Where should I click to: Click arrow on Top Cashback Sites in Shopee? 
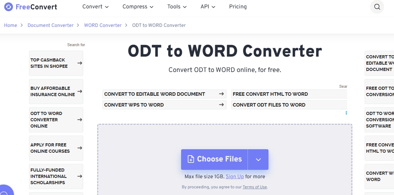tap(80, 63)
